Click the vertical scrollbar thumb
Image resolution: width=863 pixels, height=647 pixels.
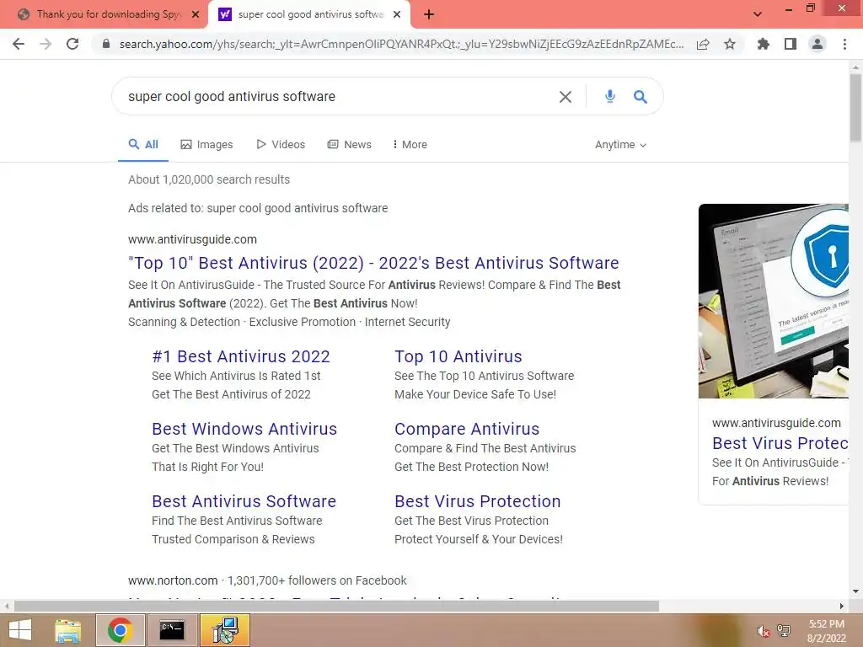point(856,107)
